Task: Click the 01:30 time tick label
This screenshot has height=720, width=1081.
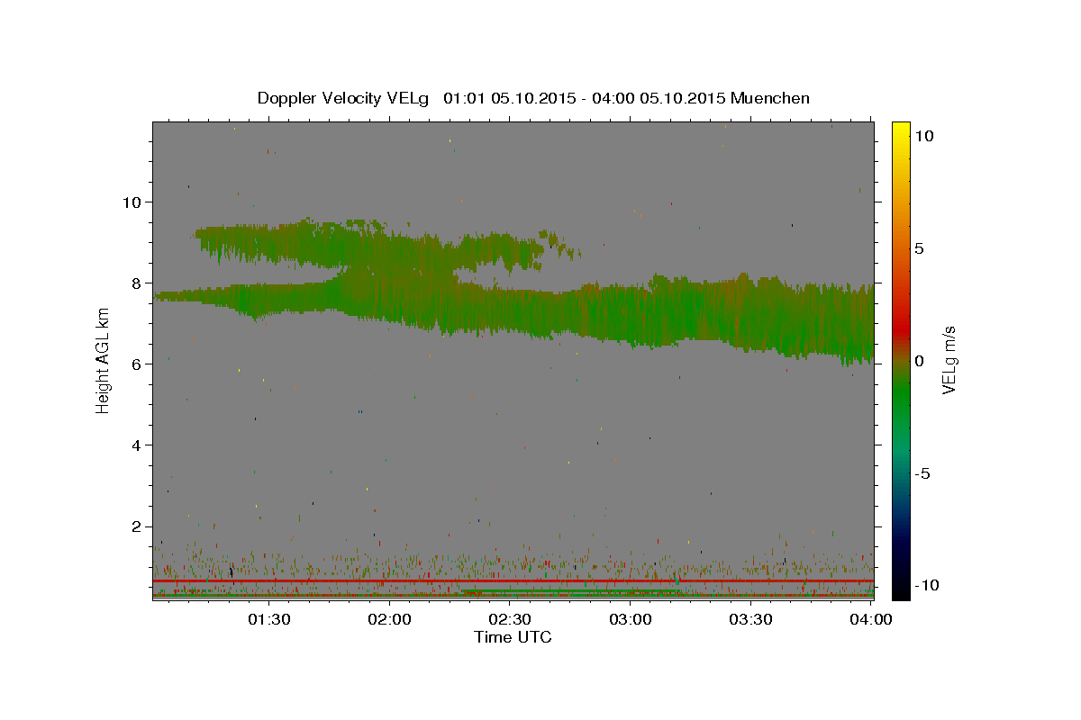Action: click(x=268, y=619)
